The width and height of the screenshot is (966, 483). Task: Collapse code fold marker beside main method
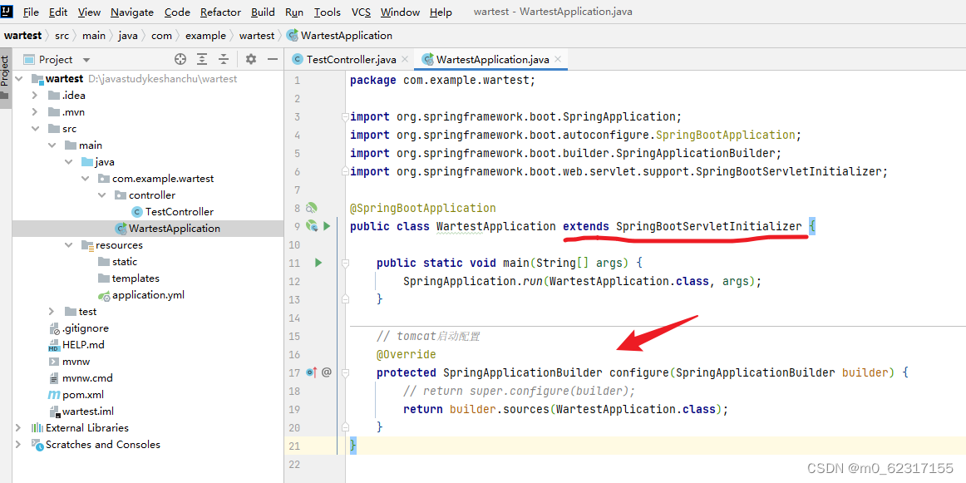pyautogui.click(x=344, y=263)
